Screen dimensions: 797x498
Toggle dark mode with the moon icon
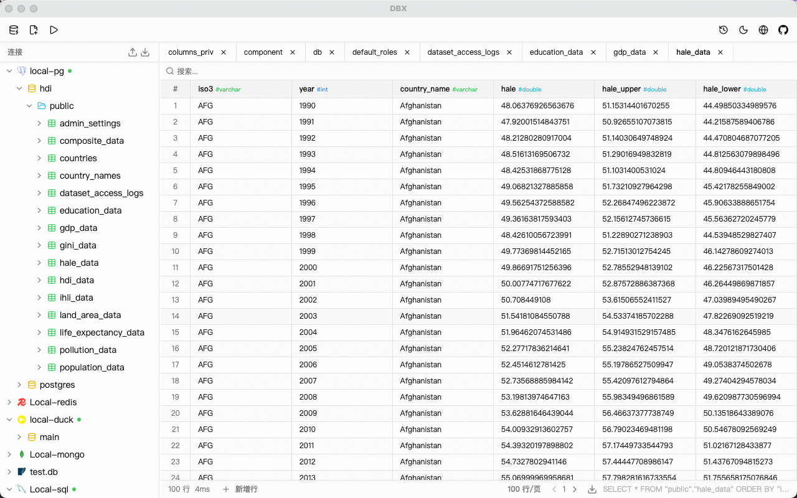tap(743, 29)
